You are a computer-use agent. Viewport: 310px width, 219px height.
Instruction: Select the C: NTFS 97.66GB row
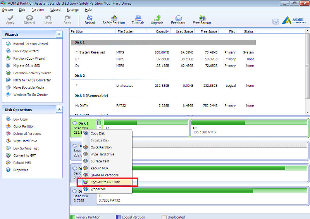pos(163,59)
